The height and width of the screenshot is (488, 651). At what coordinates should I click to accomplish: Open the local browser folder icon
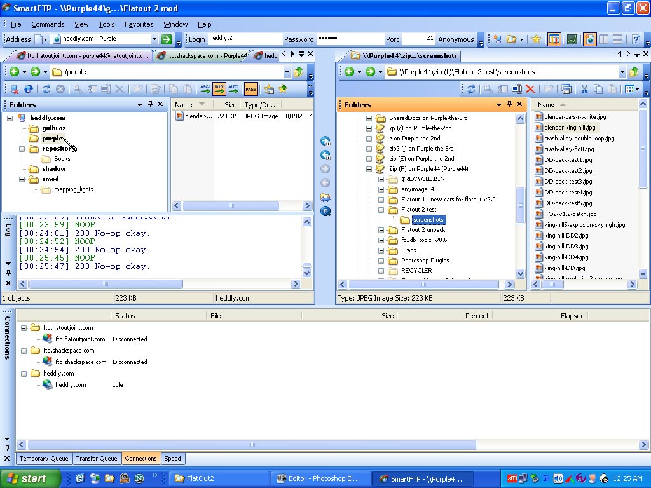tap(512, 39)
